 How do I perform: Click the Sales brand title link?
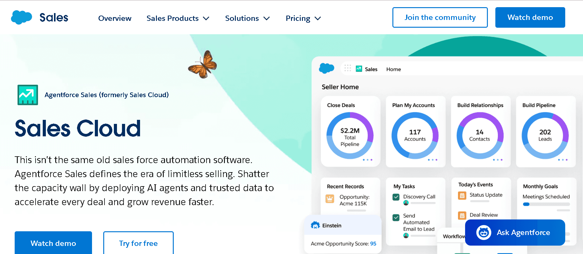click(x=54, y=17)
